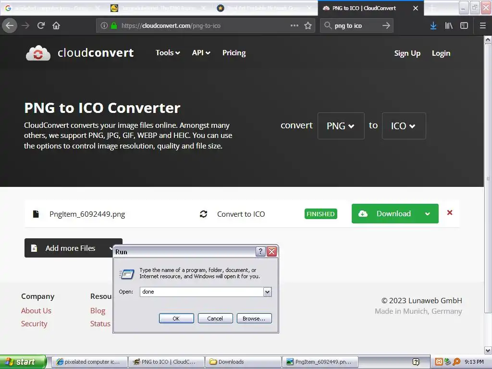
Task: Click the file name PngItem_6092449.png
Action: pyautogui.click(x=87, y=214)
